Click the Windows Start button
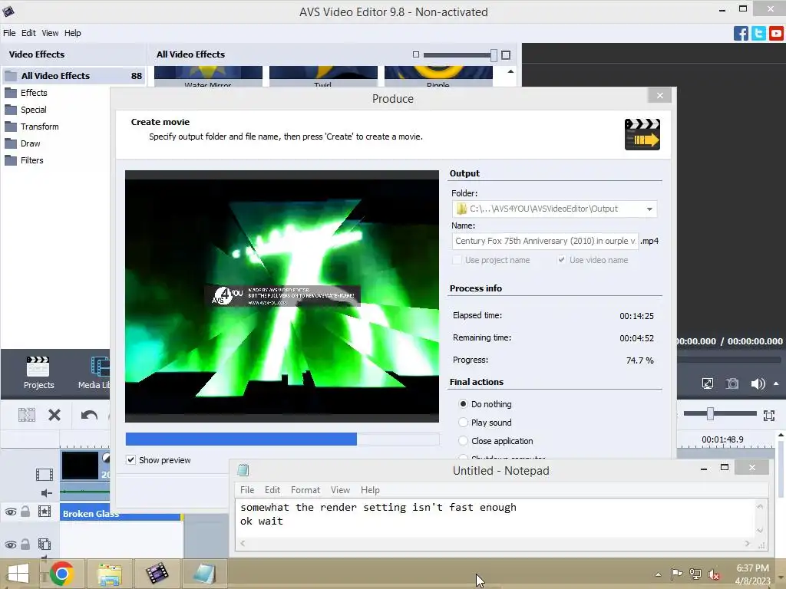Screen dimensions: 786x589 pos(18,574)
